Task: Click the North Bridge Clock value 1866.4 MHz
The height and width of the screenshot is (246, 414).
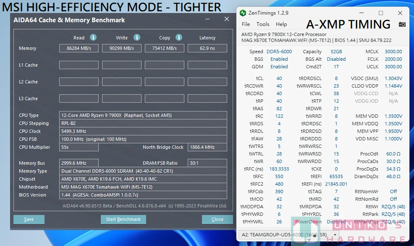Action: point(207,147)
